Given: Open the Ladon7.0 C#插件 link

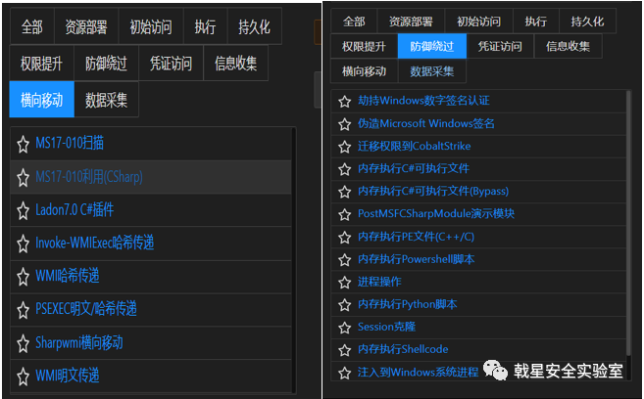Looking at the screenshot, I should coord(74,209).
